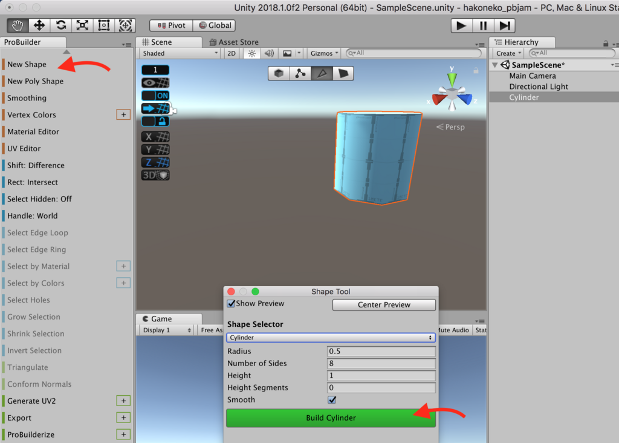
Task: Select ProBuilder Vertex selection mode
Action: 300,73
